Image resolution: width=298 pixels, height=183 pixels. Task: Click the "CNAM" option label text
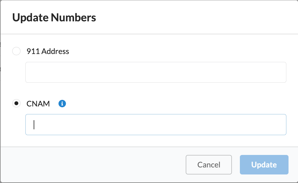click(38, 104)
